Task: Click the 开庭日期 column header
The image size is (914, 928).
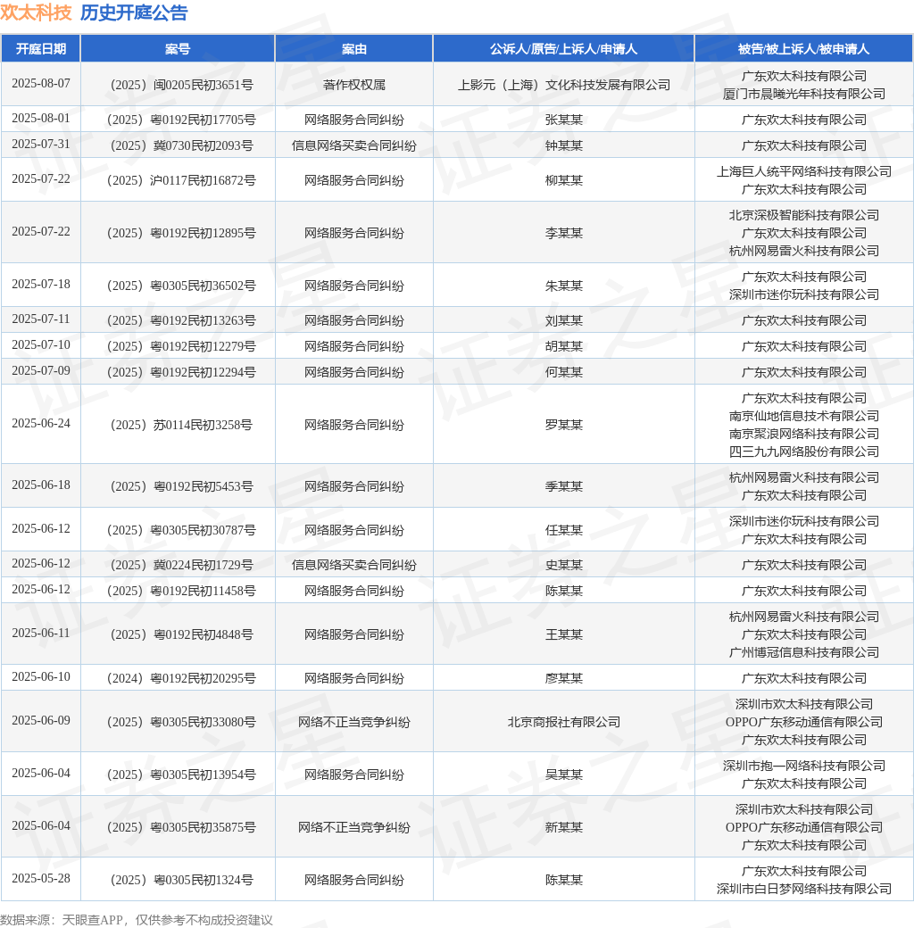Action: (41, 48)
